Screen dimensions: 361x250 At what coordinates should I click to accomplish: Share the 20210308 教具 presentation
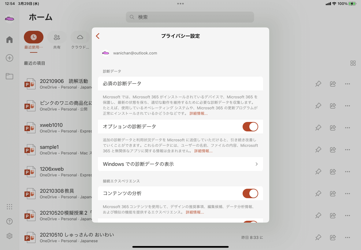pyautogui.click(x=333, y=194)
